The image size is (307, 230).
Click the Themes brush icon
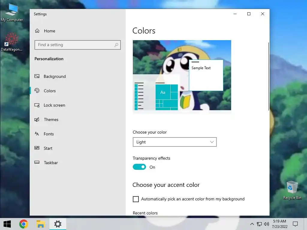tap(37, 119)
